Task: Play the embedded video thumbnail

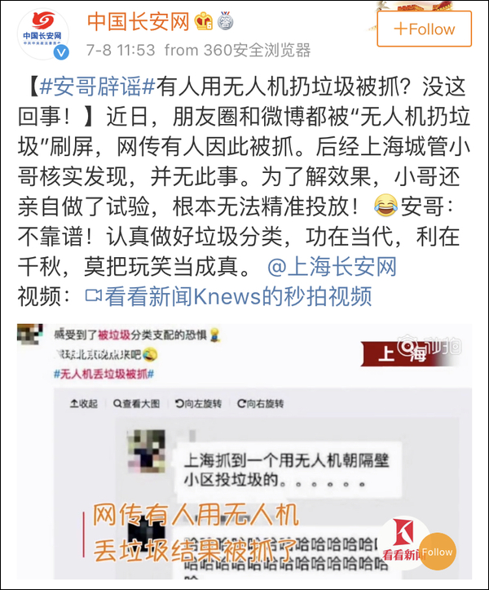Action: coord(244,451)
